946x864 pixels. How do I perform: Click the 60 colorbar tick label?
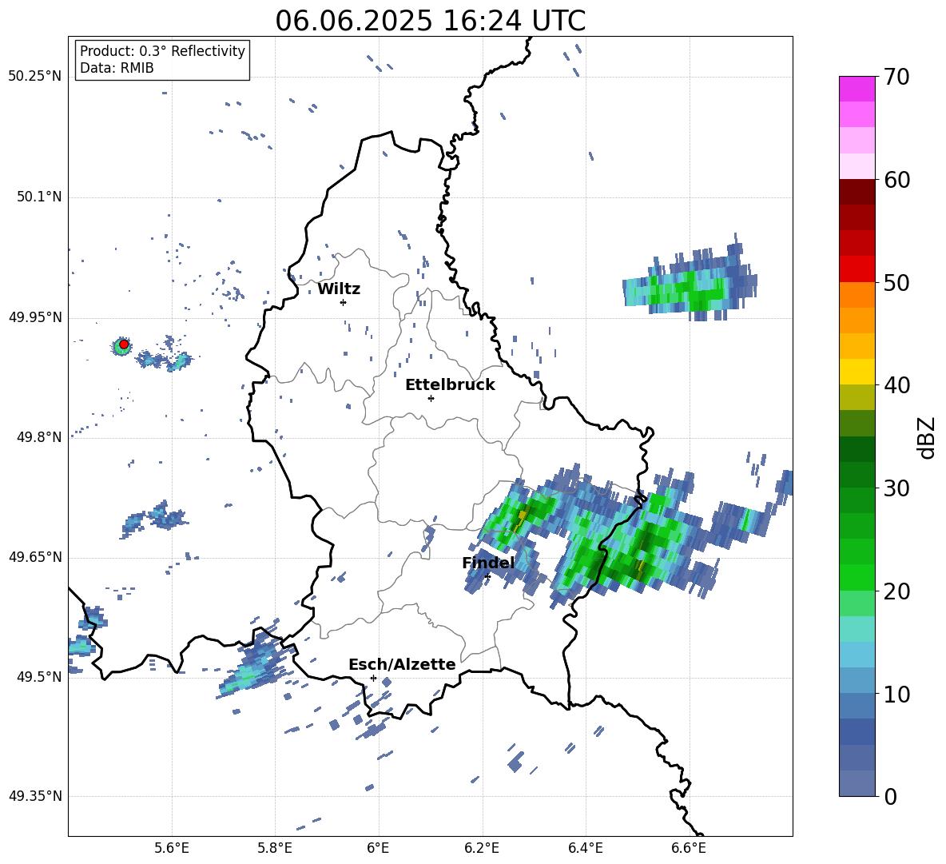pos(896,180)
